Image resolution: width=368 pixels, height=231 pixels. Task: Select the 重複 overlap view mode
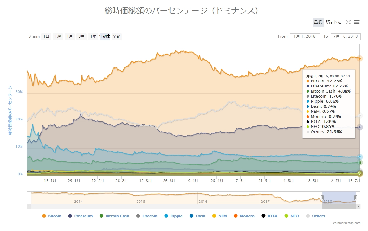[x=318, y=22]
